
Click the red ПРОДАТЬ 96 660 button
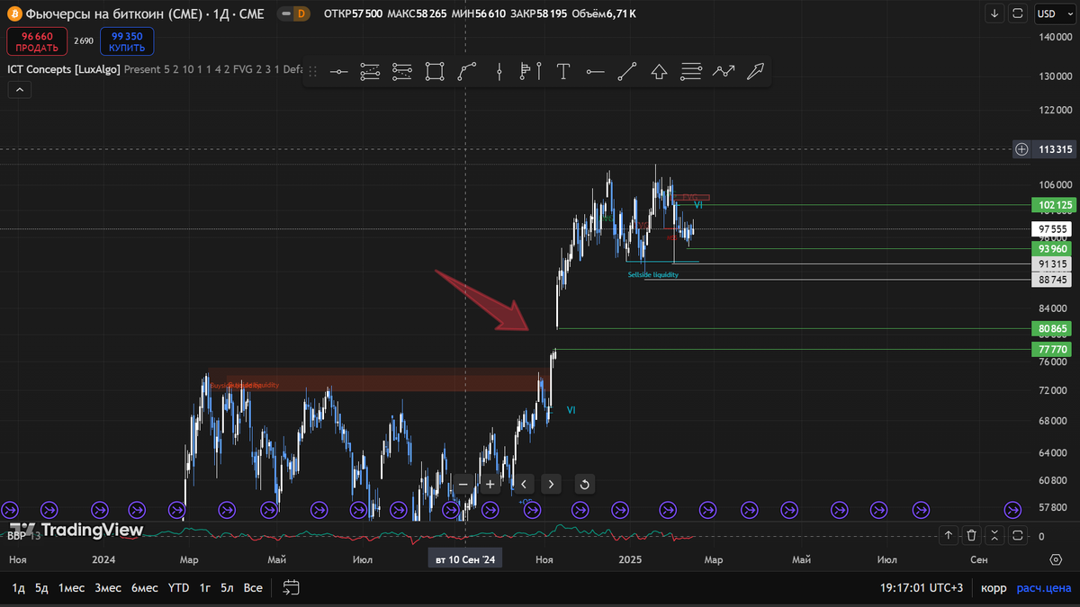[37, 41]
